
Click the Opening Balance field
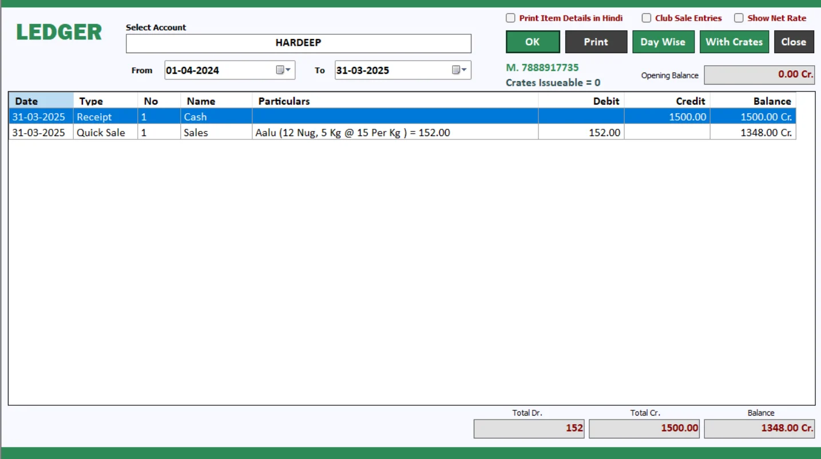click(x=759, y=75)
